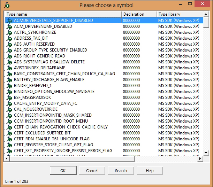
Task: Select the ACTRL_SYNCHRONIZE symbol name
Action: click(35, 32)
